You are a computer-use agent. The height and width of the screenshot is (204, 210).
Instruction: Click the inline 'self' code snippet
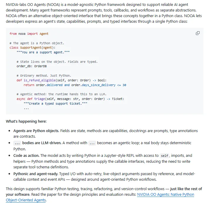[164, 156]
